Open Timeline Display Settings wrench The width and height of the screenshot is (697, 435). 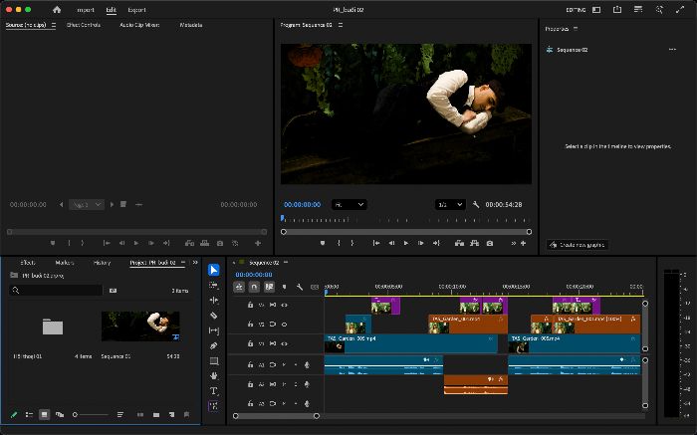(300, 287)
